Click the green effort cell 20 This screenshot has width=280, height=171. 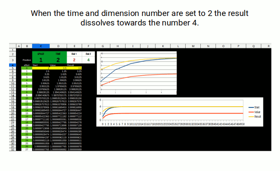[27, 128]
